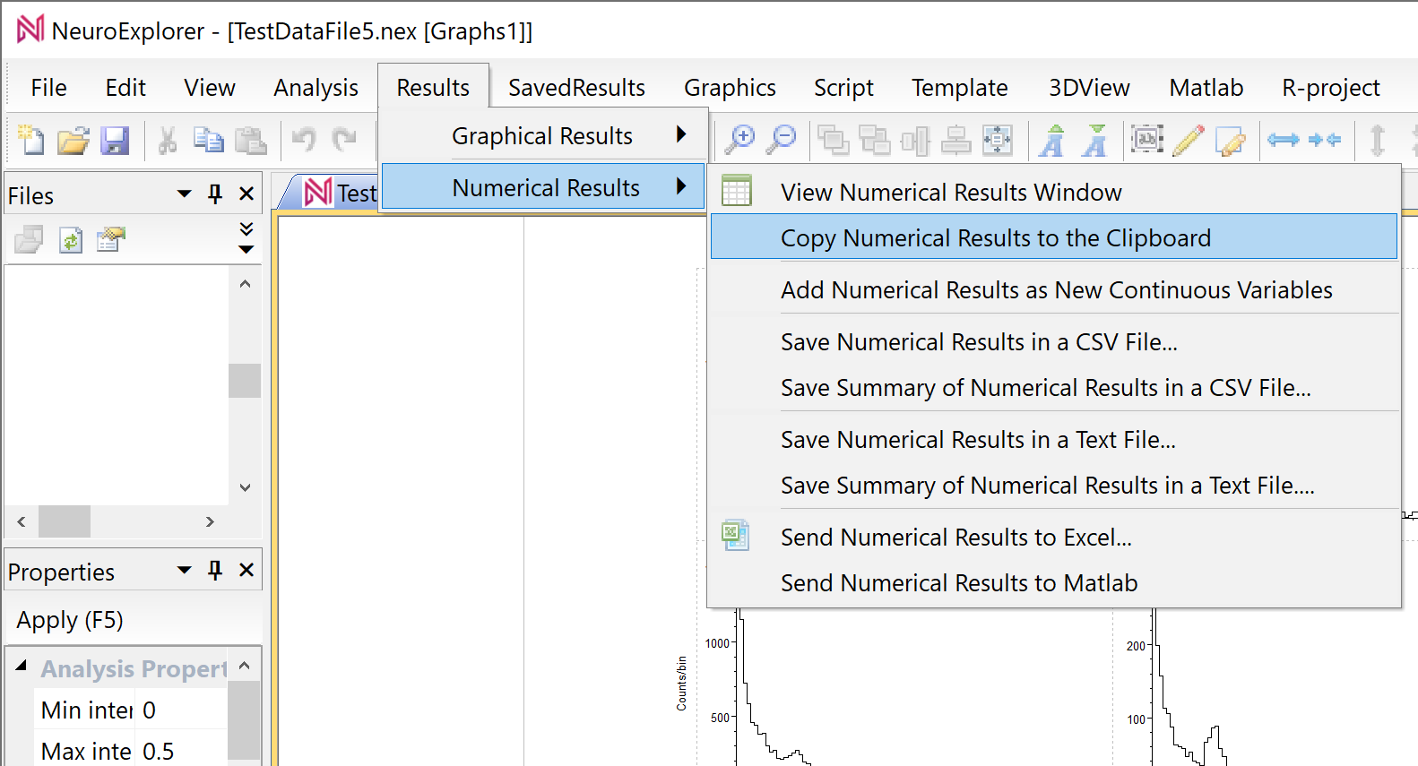The height and width of the screenshot is (766, 1418).
Task: Click the Zoom Out magnifier icon
Action: [782, 140]
